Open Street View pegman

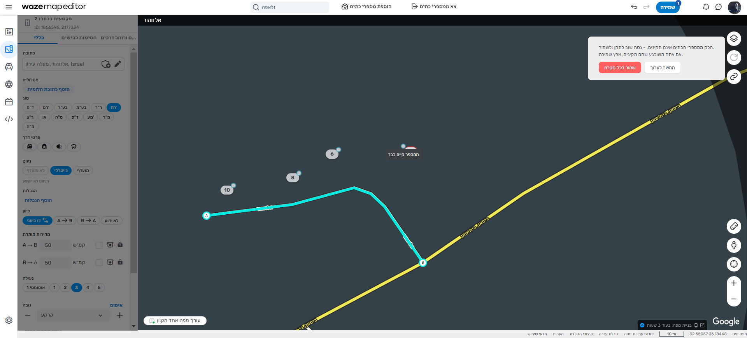[733, 245]
